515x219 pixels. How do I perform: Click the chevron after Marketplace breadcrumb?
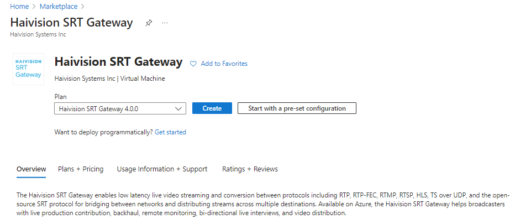click(82, 7)
